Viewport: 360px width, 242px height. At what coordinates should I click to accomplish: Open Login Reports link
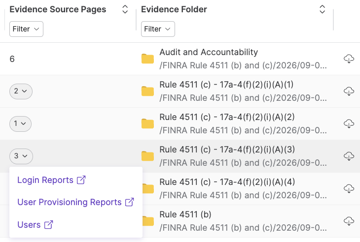pos(51,180)
